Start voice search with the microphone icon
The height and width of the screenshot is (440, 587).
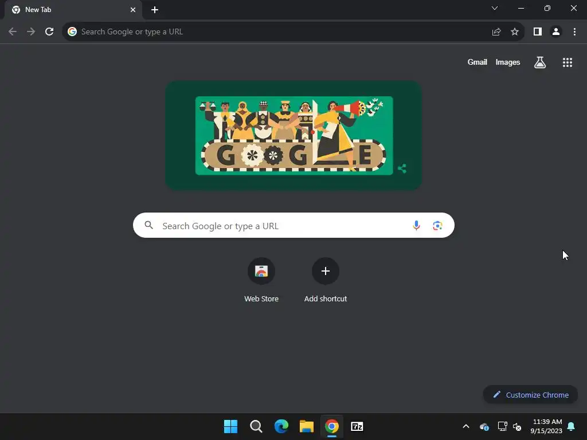(416, 225)
